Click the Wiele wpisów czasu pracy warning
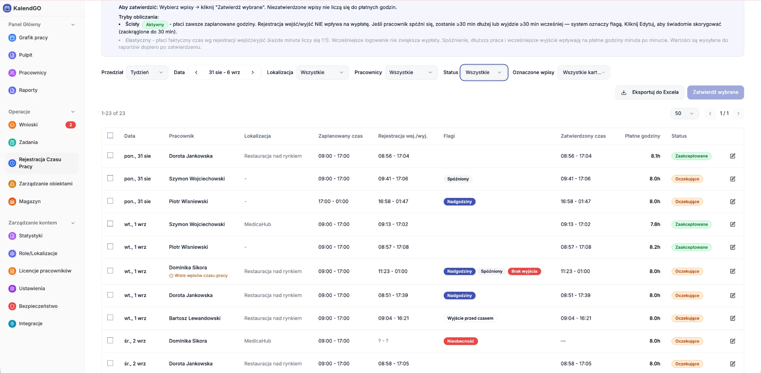Viewport: 761px width, 373px height. 198,276
